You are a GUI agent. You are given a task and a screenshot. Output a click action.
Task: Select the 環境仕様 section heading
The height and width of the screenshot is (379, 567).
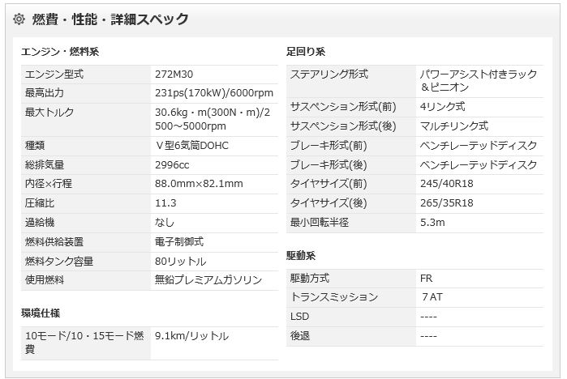[41, 313]
